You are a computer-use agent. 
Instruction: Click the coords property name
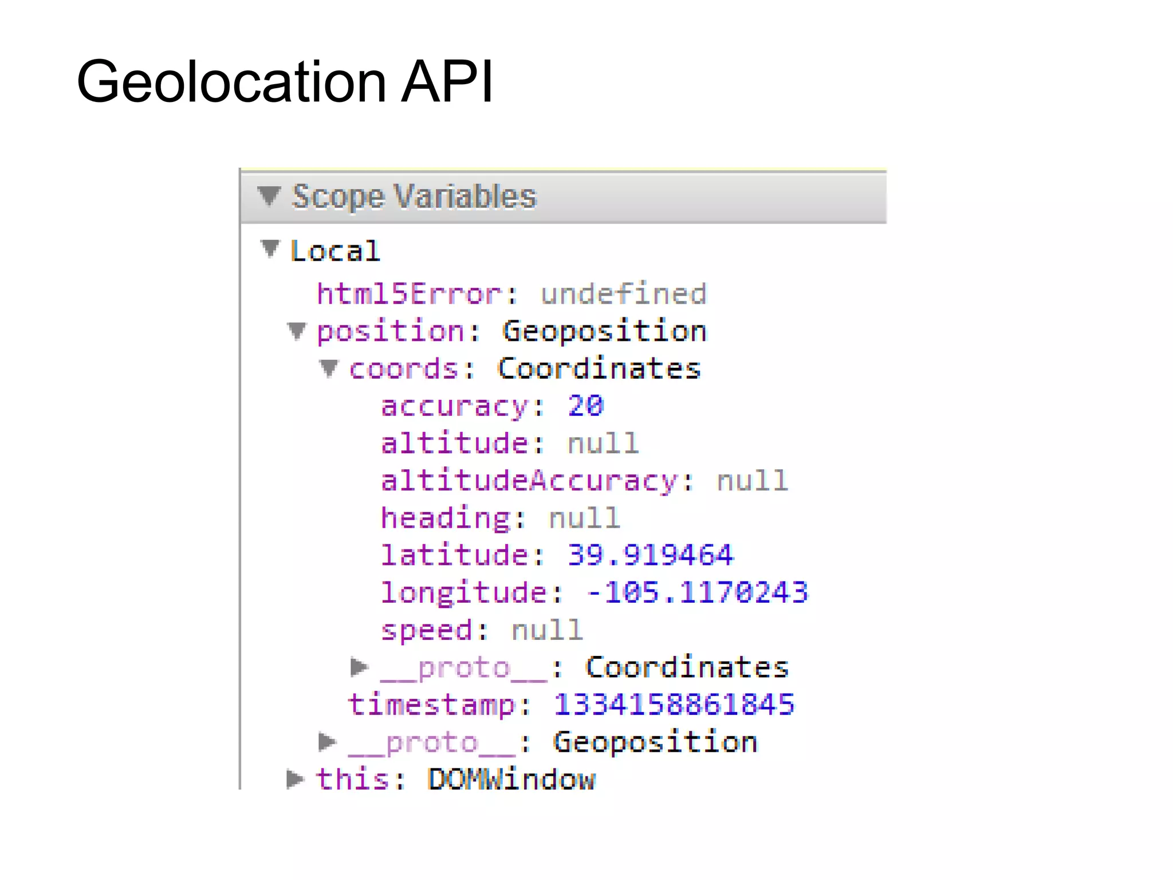[404, 369]
